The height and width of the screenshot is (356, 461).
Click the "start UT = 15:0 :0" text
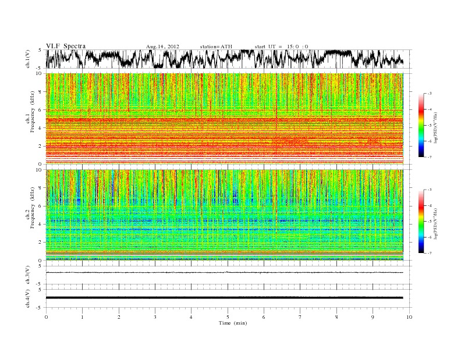pyautogui.click(x=281, y=47)
